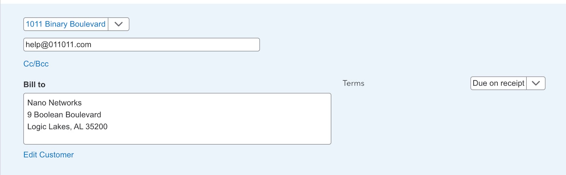The height and width of the screenshot is (175, 566).
Task: Click the Nano Networks line in billing address
Action: click(x=54, y=103)
